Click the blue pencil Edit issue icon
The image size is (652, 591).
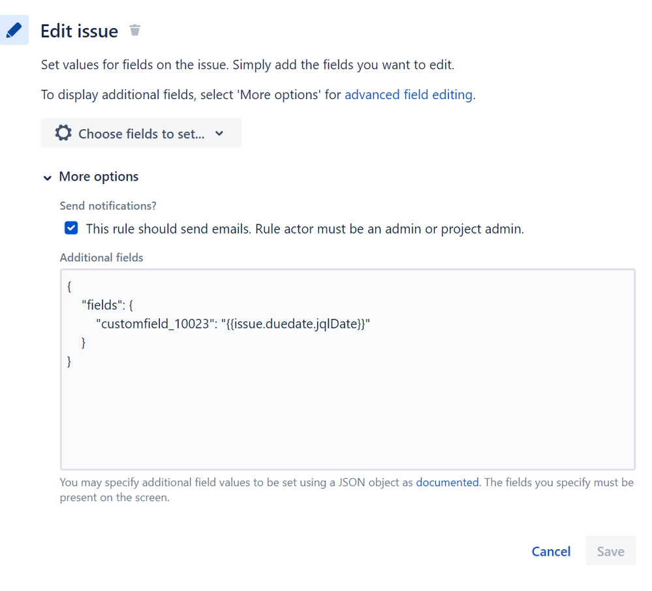coord(14,30)
